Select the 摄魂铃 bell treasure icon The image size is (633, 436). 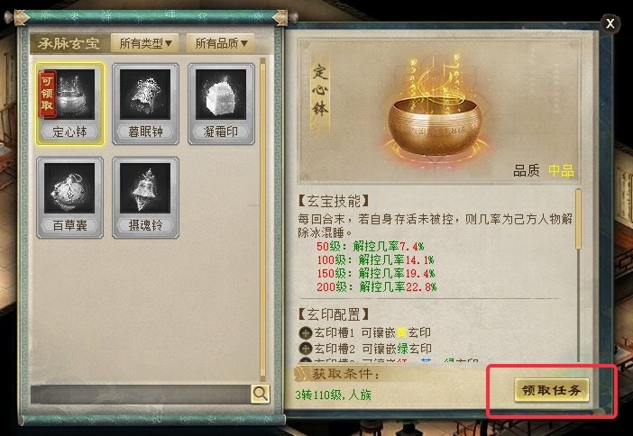[x=145, y=197]
